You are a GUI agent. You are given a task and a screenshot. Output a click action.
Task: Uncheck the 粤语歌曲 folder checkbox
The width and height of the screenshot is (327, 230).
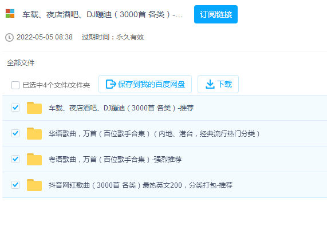click(x=15, y=159)
